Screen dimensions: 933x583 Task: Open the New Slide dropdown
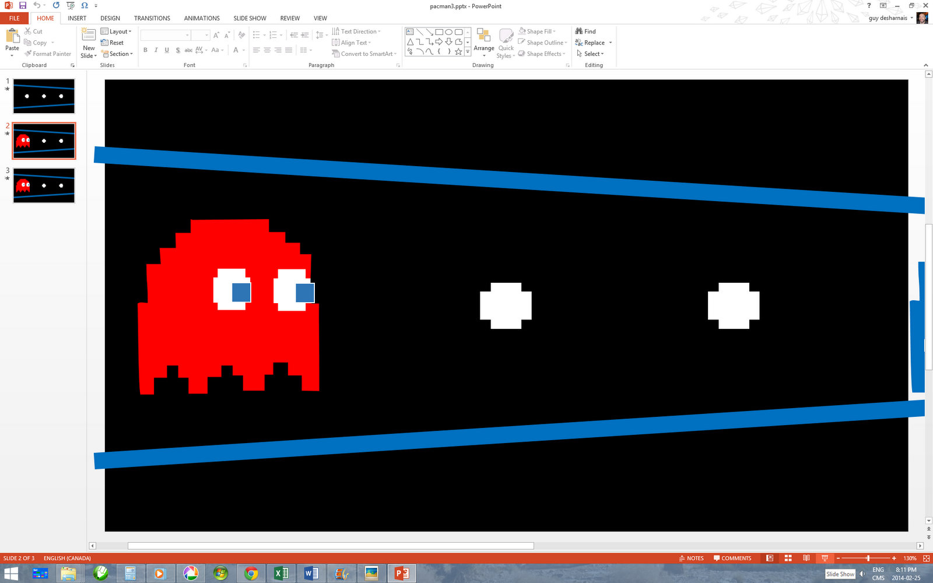(x=89, y=52)
